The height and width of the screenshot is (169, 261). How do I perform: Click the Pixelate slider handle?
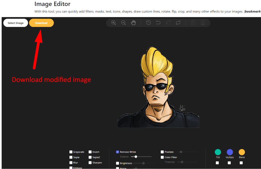pyautogui.click(x=181, y=152)
